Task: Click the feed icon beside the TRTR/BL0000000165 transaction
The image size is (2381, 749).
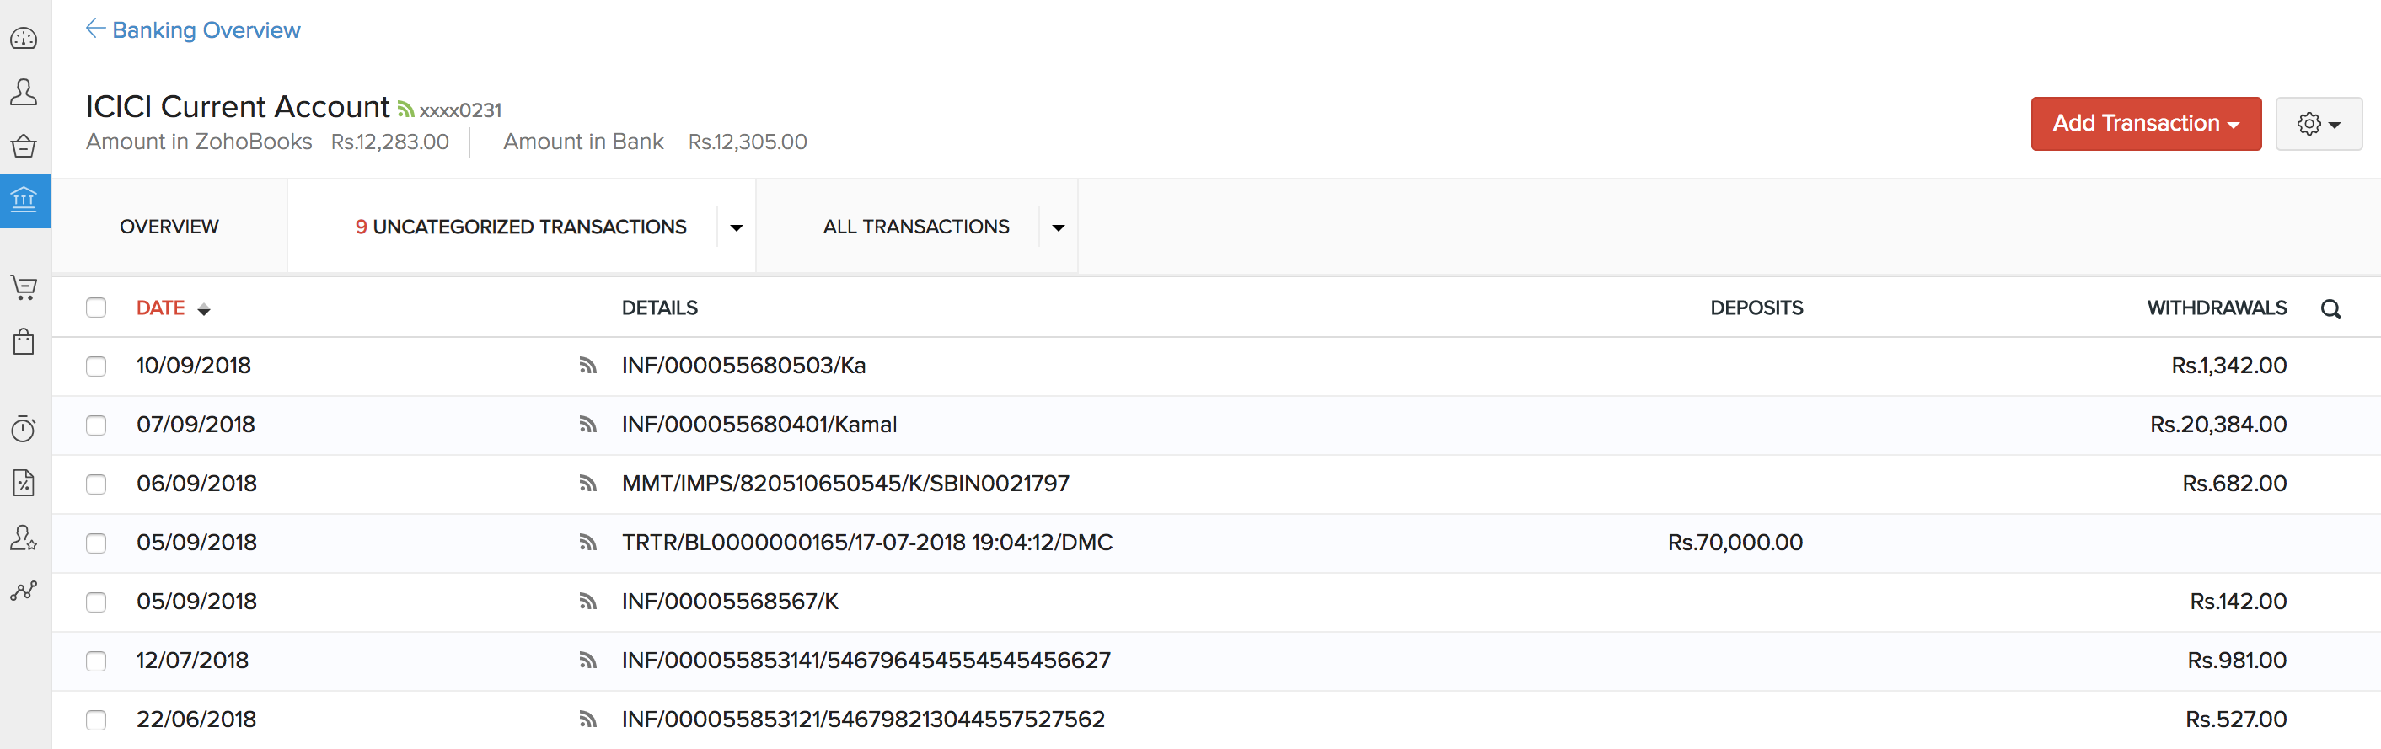Action: (x=587, y=543)
